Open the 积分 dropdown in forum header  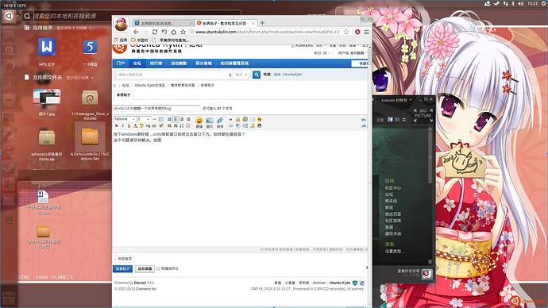322,53
